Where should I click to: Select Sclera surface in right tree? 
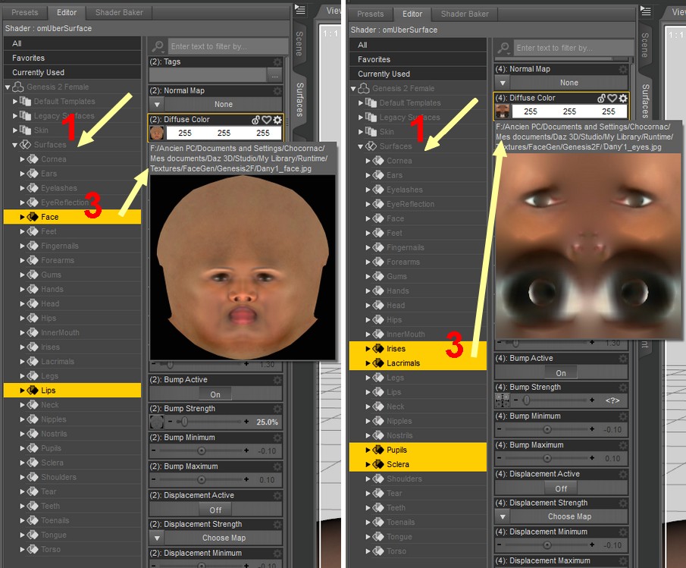(x=418, y=464)
